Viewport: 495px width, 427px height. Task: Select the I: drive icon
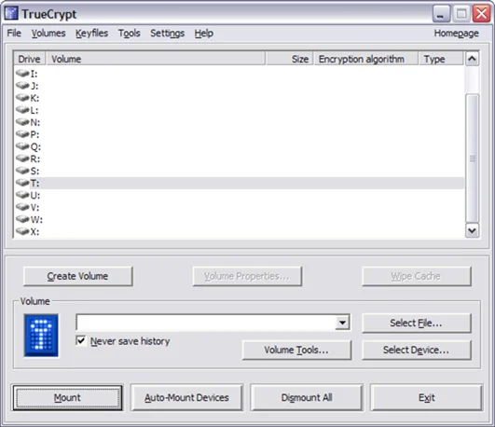pyautogui.click(x=22, y=74)
